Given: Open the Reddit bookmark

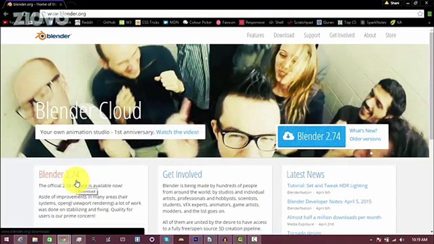Looking at the screenshot, I should [x=83, y=22].
